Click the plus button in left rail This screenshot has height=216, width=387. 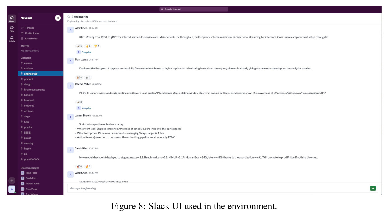[x=12, y=181]
